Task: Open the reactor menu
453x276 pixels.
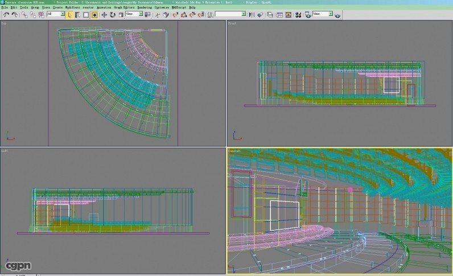Action: click(88, 7)
